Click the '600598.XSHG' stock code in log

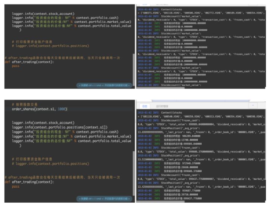click(253, 116)
